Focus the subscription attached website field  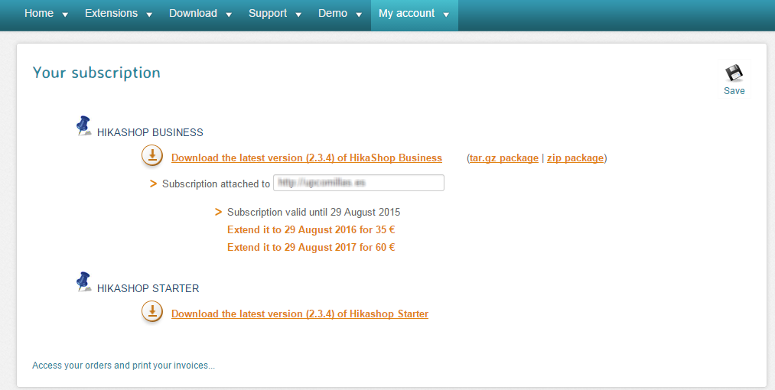[359, 183]
